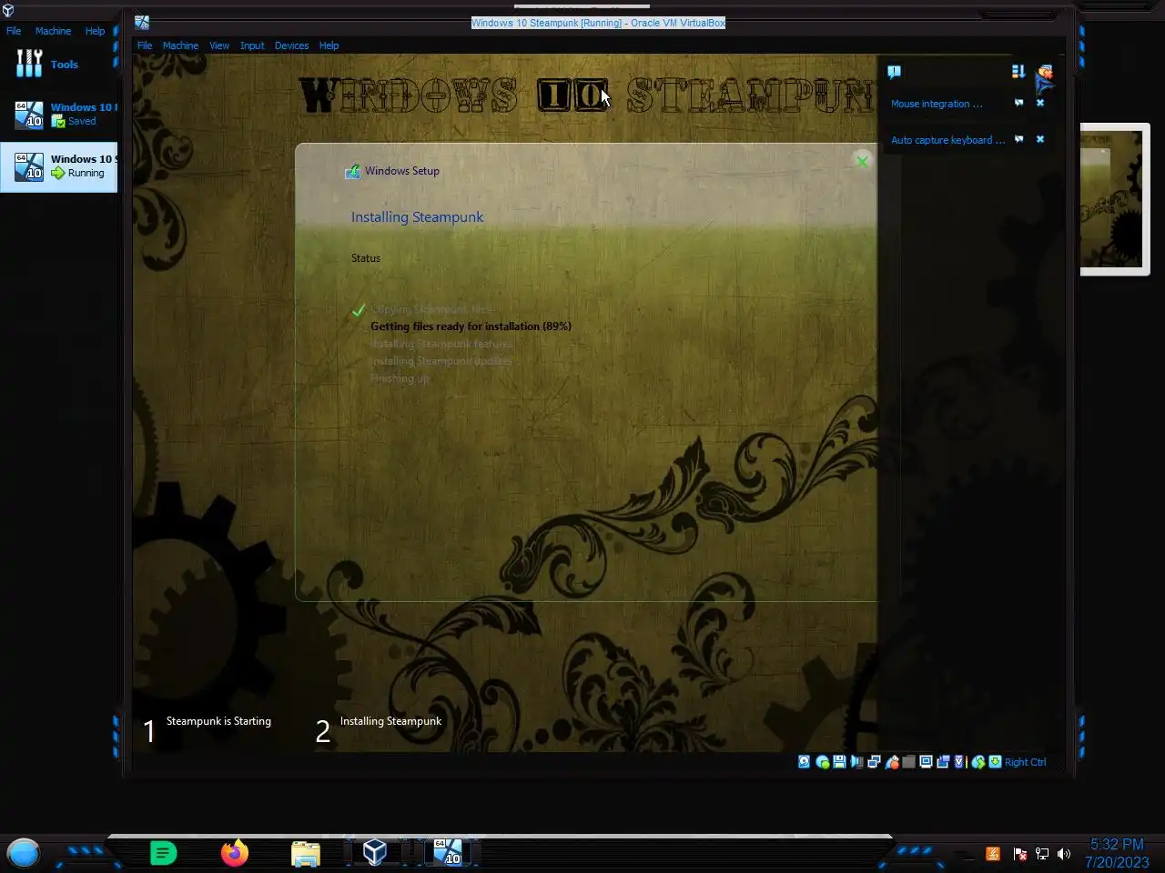Click step 1 'Steampunk is Starting' label
The height and width of the screenshot is (873, 1165).
click(218, 721)
